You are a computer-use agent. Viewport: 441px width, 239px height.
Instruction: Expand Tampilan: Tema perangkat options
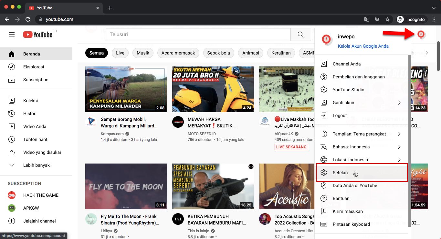click(359, 134)
